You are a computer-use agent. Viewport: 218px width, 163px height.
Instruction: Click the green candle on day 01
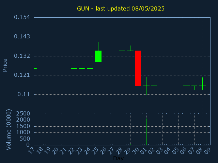(x=146, y=86)
